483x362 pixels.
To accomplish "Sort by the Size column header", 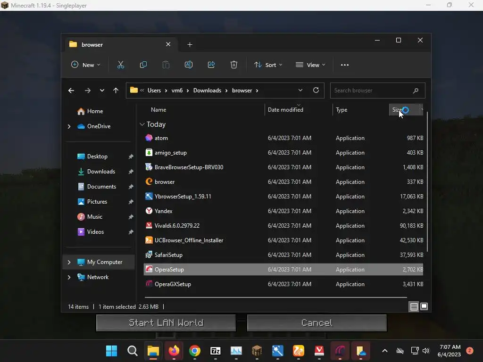I will point(406,110).
